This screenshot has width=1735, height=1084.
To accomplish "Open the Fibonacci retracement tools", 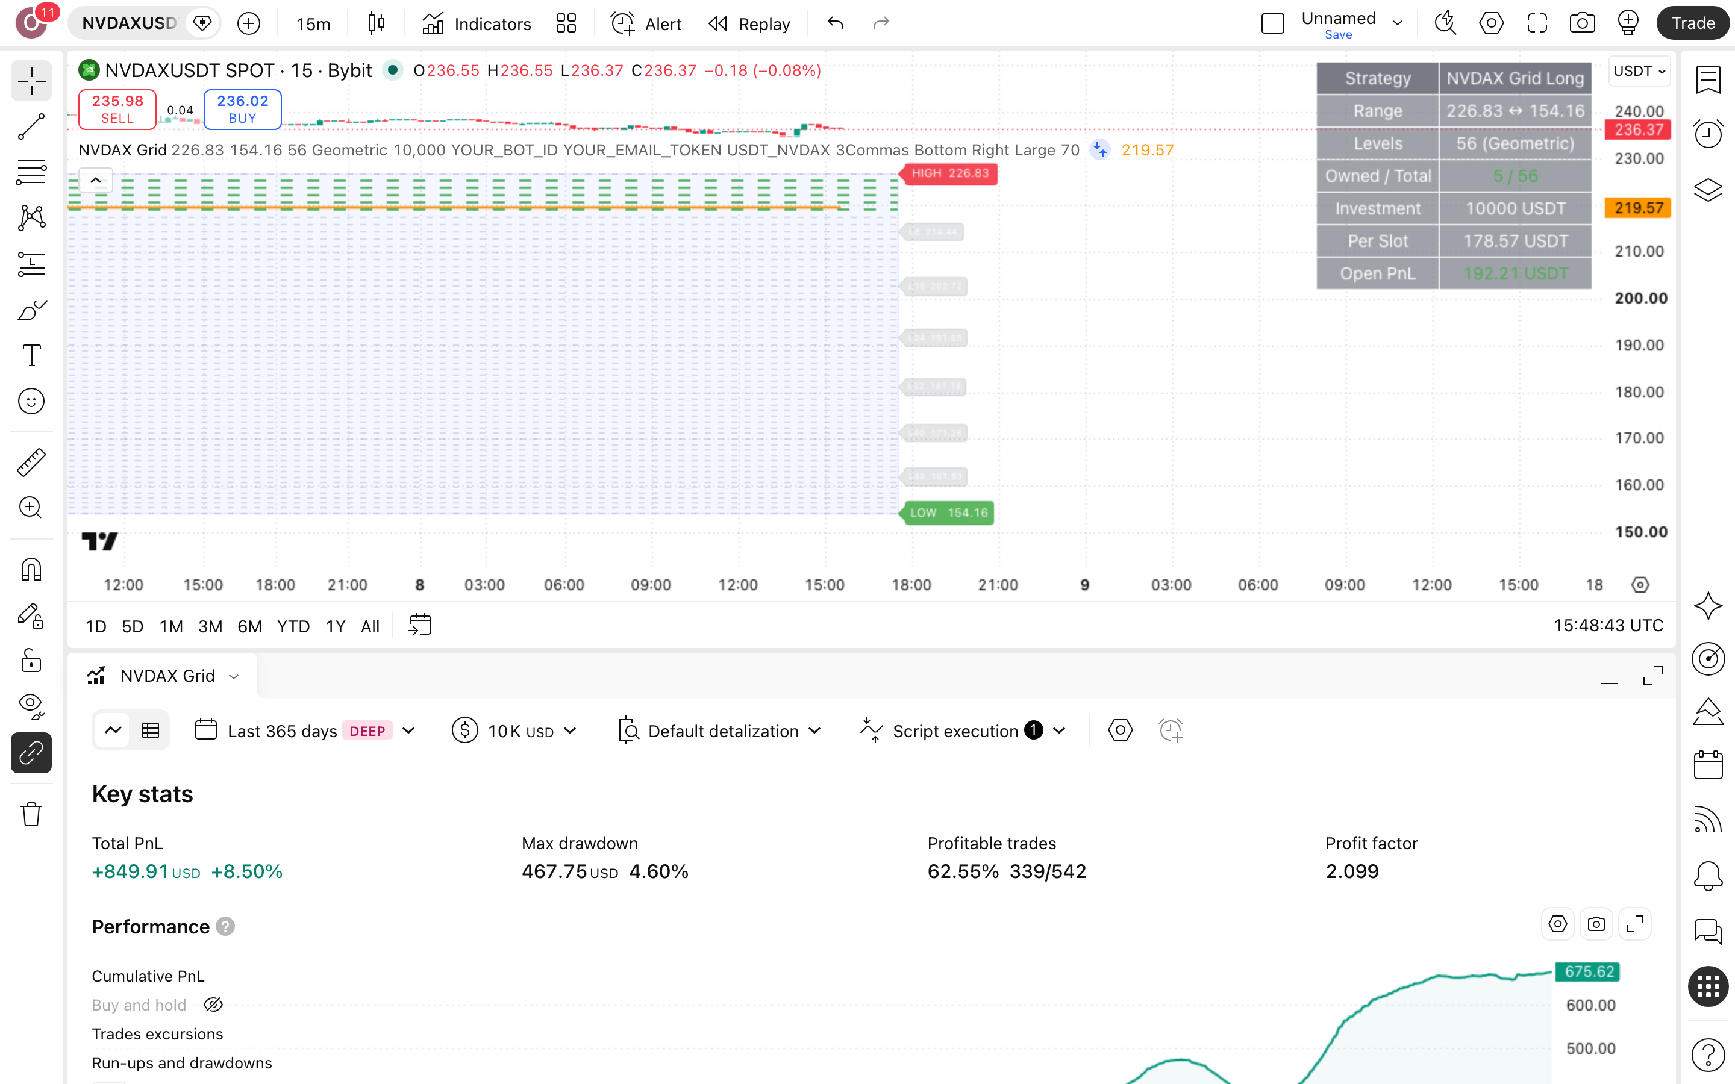I will pyautogui.click(x=31, y=173).
